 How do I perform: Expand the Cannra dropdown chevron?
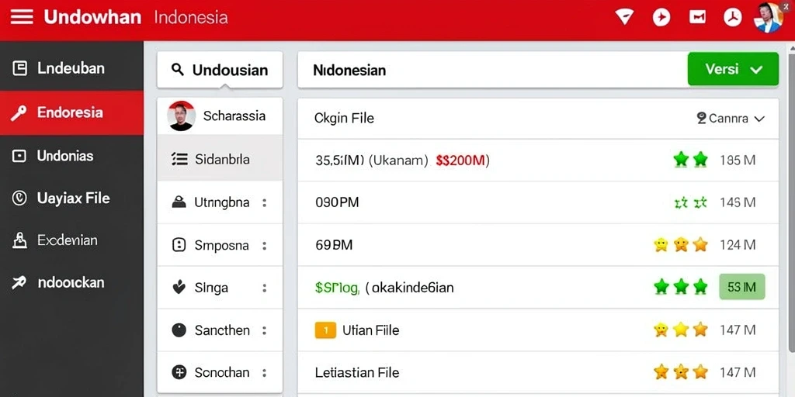click(759, 119)
